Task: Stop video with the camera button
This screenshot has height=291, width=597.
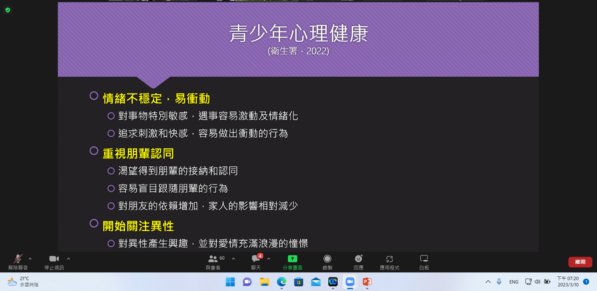Action: pyautogui.click(x=54, y=262)
